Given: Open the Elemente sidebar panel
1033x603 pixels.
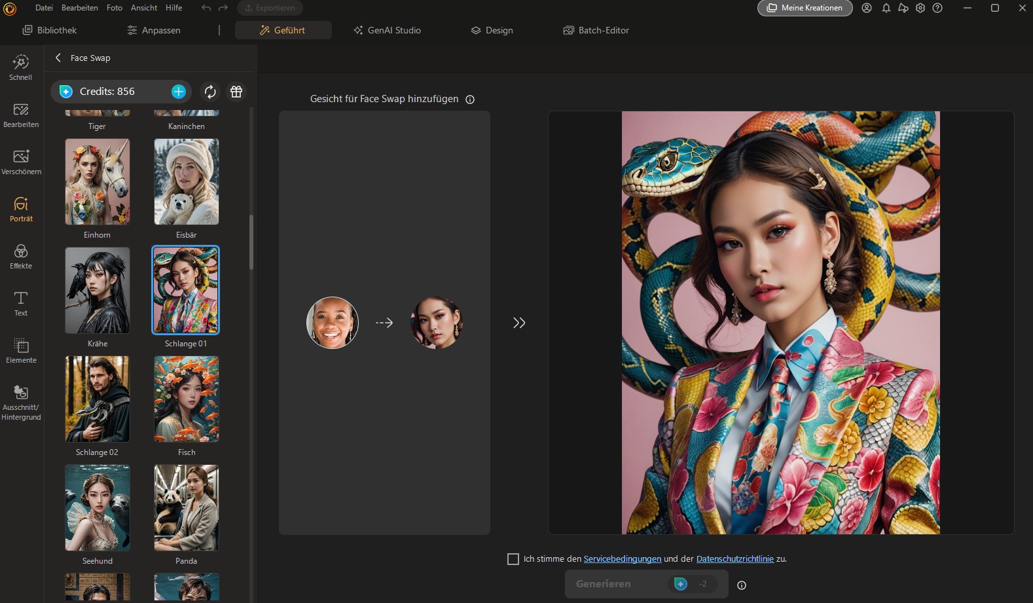Looking at the screenshot, I should pos(21,351).
